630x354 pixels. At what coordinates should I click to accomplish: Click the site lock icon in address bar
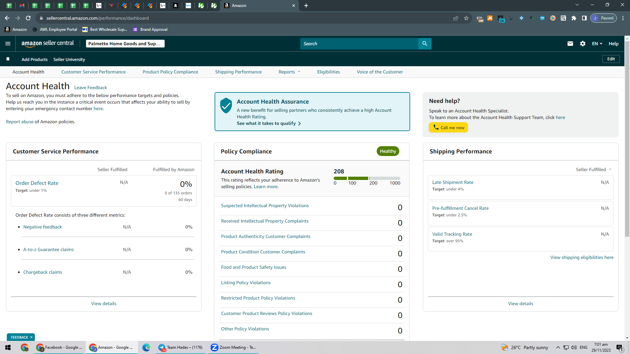(41, 18)
